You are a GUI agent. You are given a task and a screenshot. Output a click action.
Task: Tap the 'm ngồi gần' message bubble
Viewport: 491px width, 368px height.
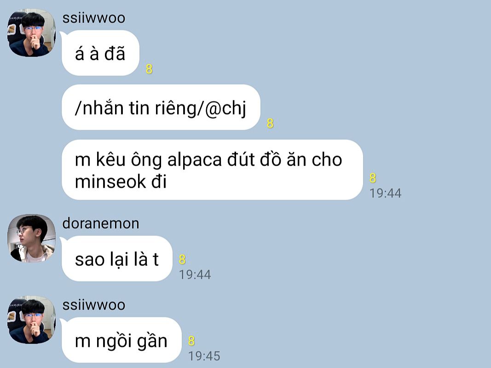[121, 340]
